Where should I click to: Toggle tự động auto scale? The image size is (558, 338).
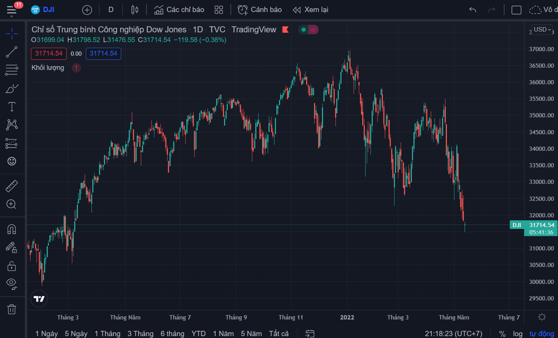pyautogui.click(x=541, y=333)
